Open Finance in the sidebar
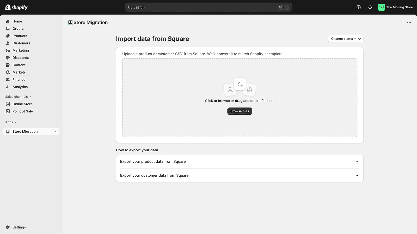Screen dimensions: 417x234 31,80
